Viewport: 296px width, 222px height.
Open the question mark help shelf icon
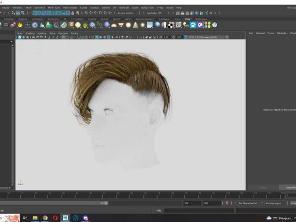pyautogui.click(x=215, y=25)
